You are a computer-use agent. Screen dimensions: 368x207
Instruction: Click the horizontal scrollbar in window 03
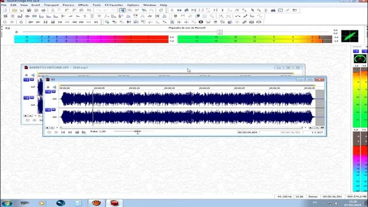pos(181,128)
